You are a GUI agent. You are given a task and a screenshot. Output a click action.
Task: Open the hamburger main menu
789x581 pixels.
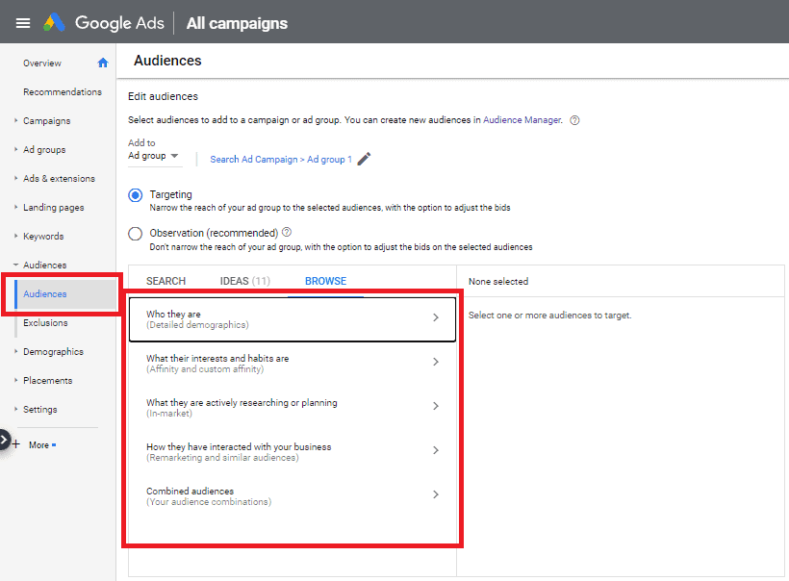click(x=23, y=23)
